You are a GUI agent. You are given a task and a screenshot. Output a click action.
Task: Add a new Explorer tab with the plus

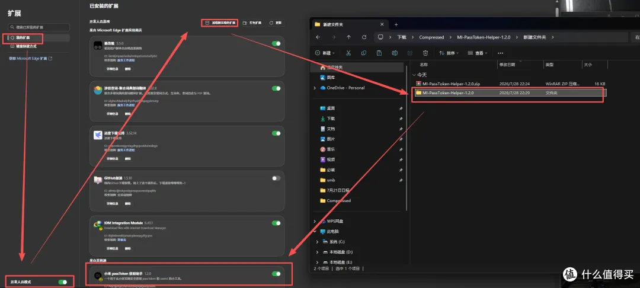click(396, 24)
